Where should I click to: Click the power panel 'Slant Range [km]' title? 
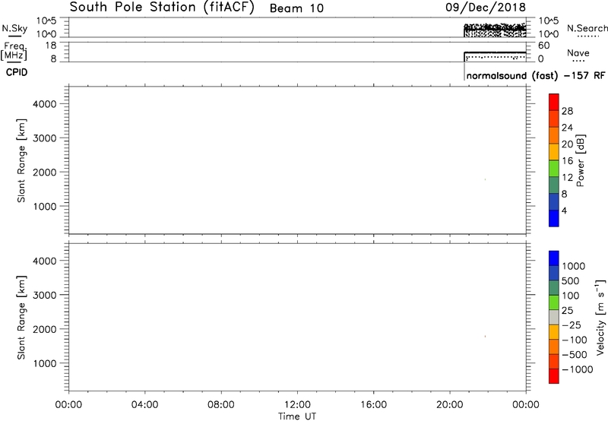(21, 160)
